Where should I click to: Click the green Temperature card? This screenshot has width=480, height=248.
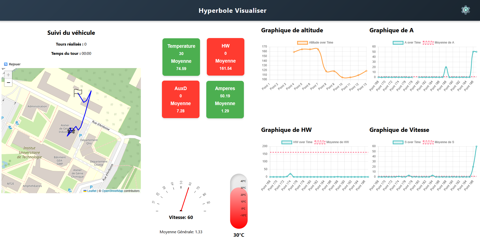181,57
